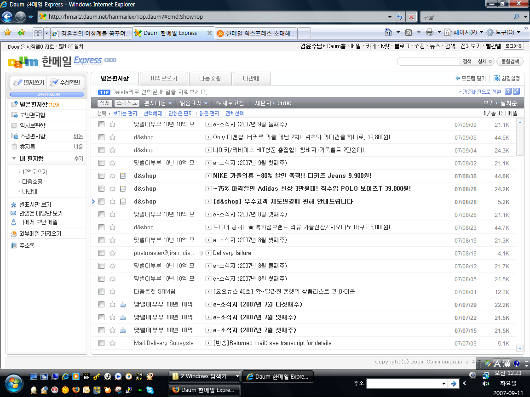Viewport: 530px width, 397px height.
Task: Click the volume speaker tray icon
Action: point(485,384)
